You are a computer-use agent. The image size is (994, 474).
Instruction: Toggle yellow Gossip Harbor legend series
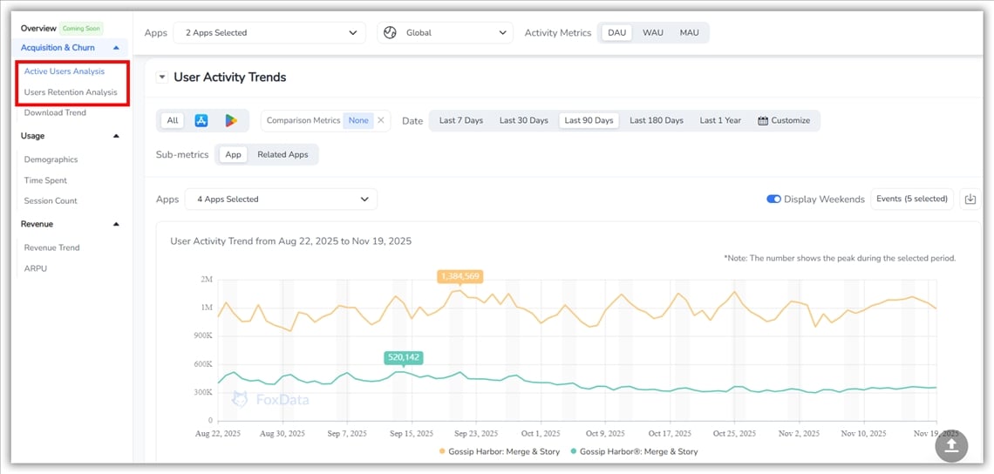pos(497,451)
